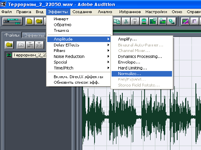Click the insert into multitrack icon
Image resolution: width=201 pixels, height=150 pixels.
(30, 45)
